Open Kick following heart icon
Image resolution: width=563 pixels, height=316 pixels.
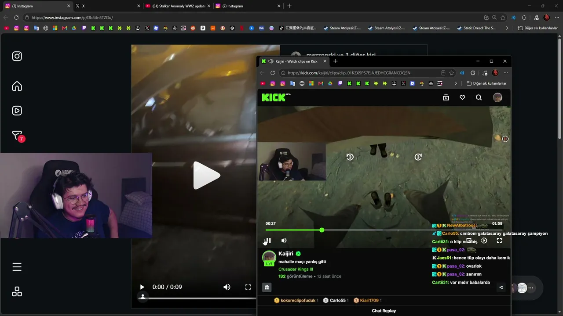tap(462, 97)
